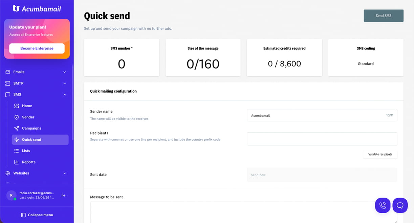Click the Quick mailing configuration heading
The height and width of the screenshot is (223, 414).
(113, 91)
